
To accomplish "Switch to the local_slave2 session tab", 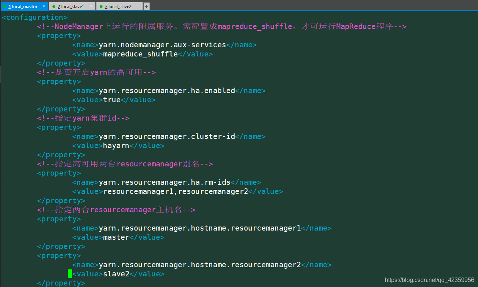I will [x=119, y=6].
